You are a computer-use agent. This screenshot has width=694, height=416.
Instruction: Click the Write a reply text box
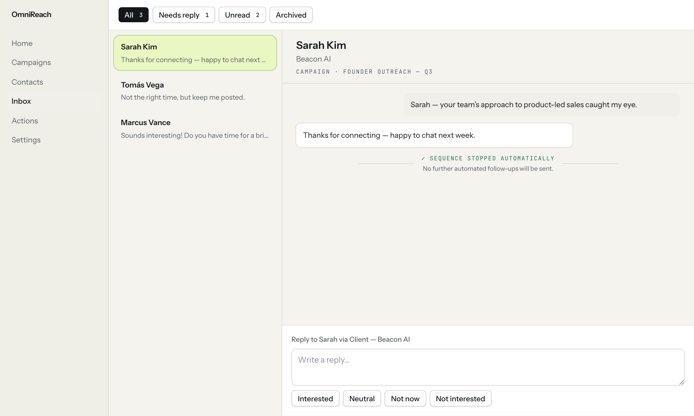(488, 367)
